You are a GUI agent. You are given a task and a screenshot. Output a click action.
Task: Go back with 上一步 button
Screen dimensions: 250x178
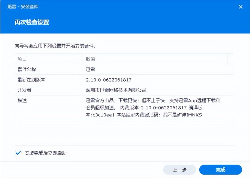coord(179,170)
